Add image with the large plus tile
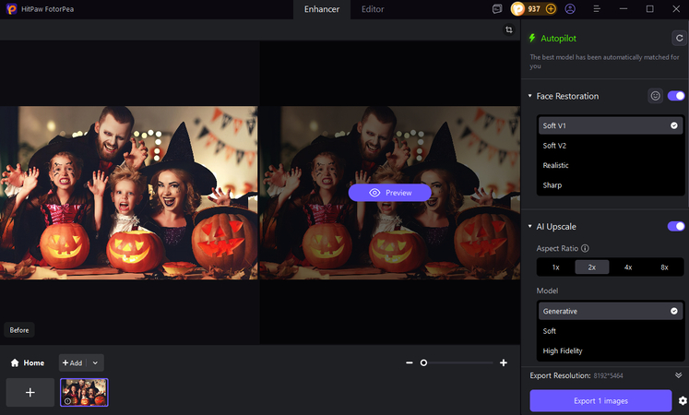The width and height of the screenshot is (689, 415). 30,392
